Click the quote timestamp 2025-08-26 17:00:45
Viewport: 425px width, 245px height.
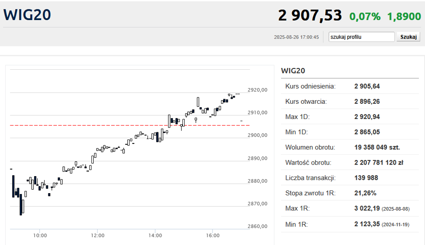(296, 37)
